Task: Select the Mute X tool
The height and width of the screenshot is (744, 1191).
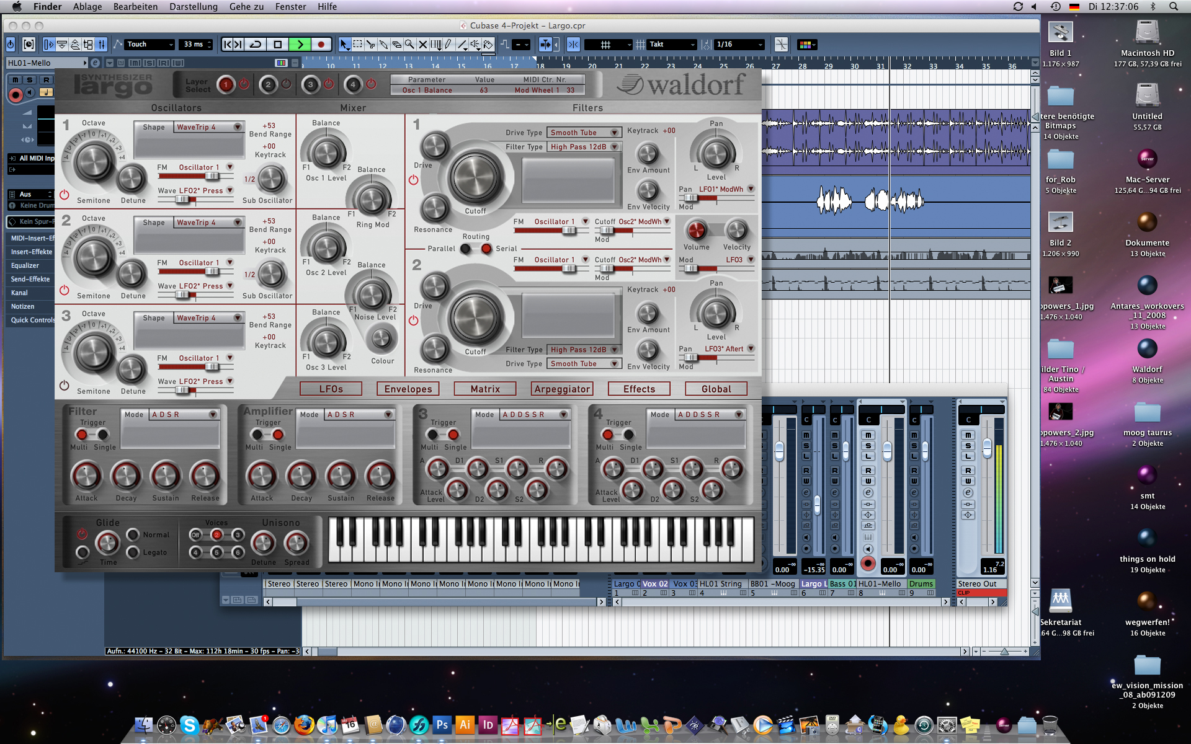Action: click(x=423, y=45)
